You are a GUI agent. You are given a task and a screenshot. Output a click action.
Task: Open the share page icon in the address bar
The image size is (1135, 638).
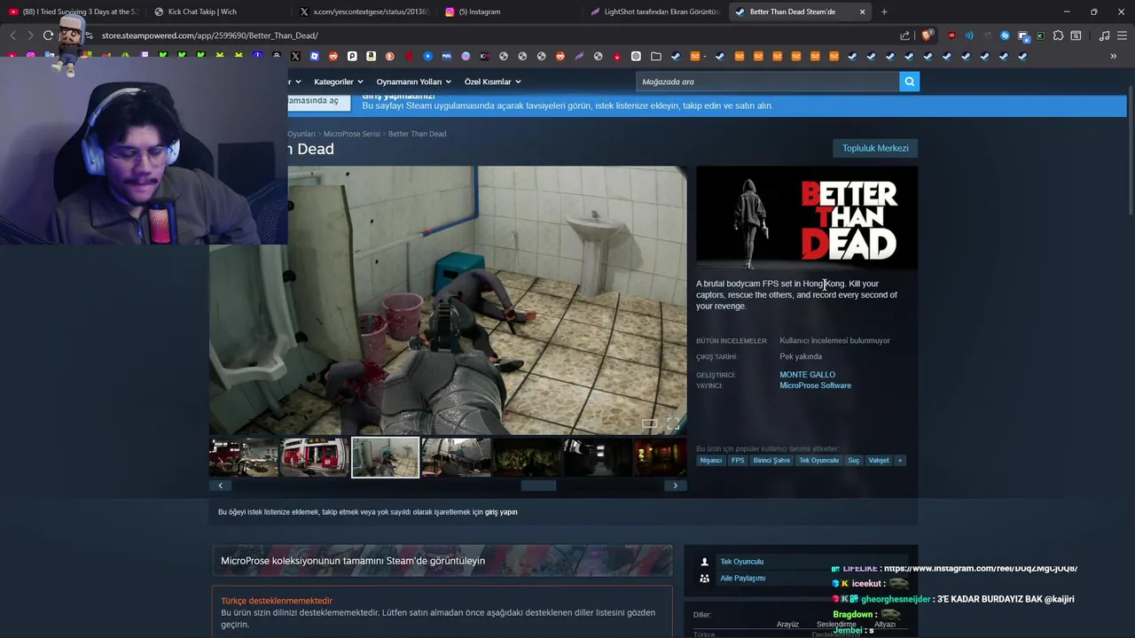click(x=904, y=35)
